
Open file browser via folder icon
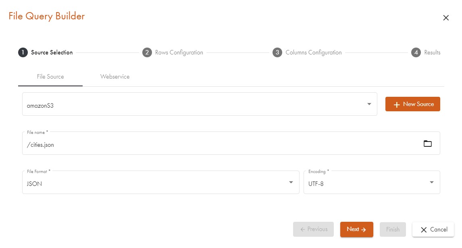(x=427, y=144)
